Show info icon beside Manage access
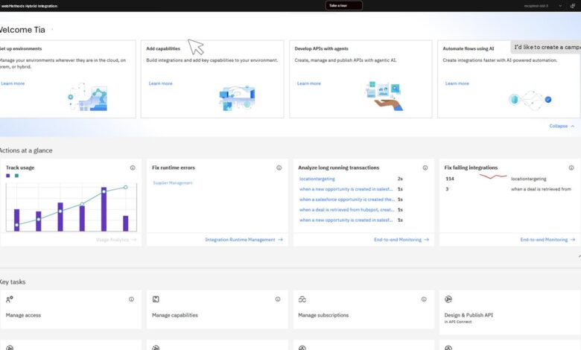Viewport: 581px width, 350px height. click(x=131, y=299)
